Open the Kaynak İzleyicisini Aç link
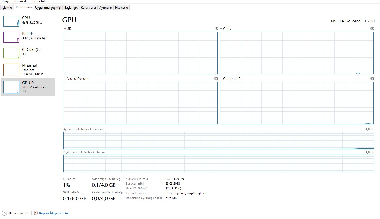The height and width of the screenshot is (219, 380). pyautogui.click(x=54, y=213)
